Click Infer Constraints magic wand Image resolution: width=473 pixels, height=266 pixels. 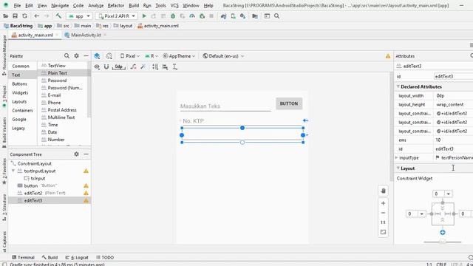point(143,66)
